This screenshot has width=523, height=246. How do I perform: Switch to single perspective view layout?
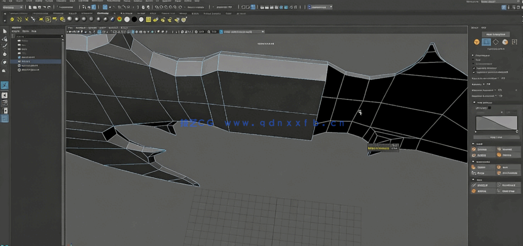[x=5, y=96]
